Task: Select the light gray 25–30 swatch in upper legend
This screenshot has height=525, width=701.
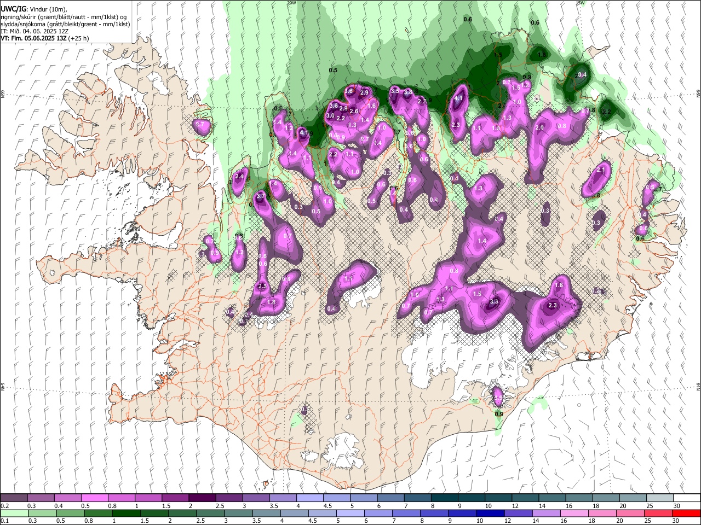Action: coord(660,498)
